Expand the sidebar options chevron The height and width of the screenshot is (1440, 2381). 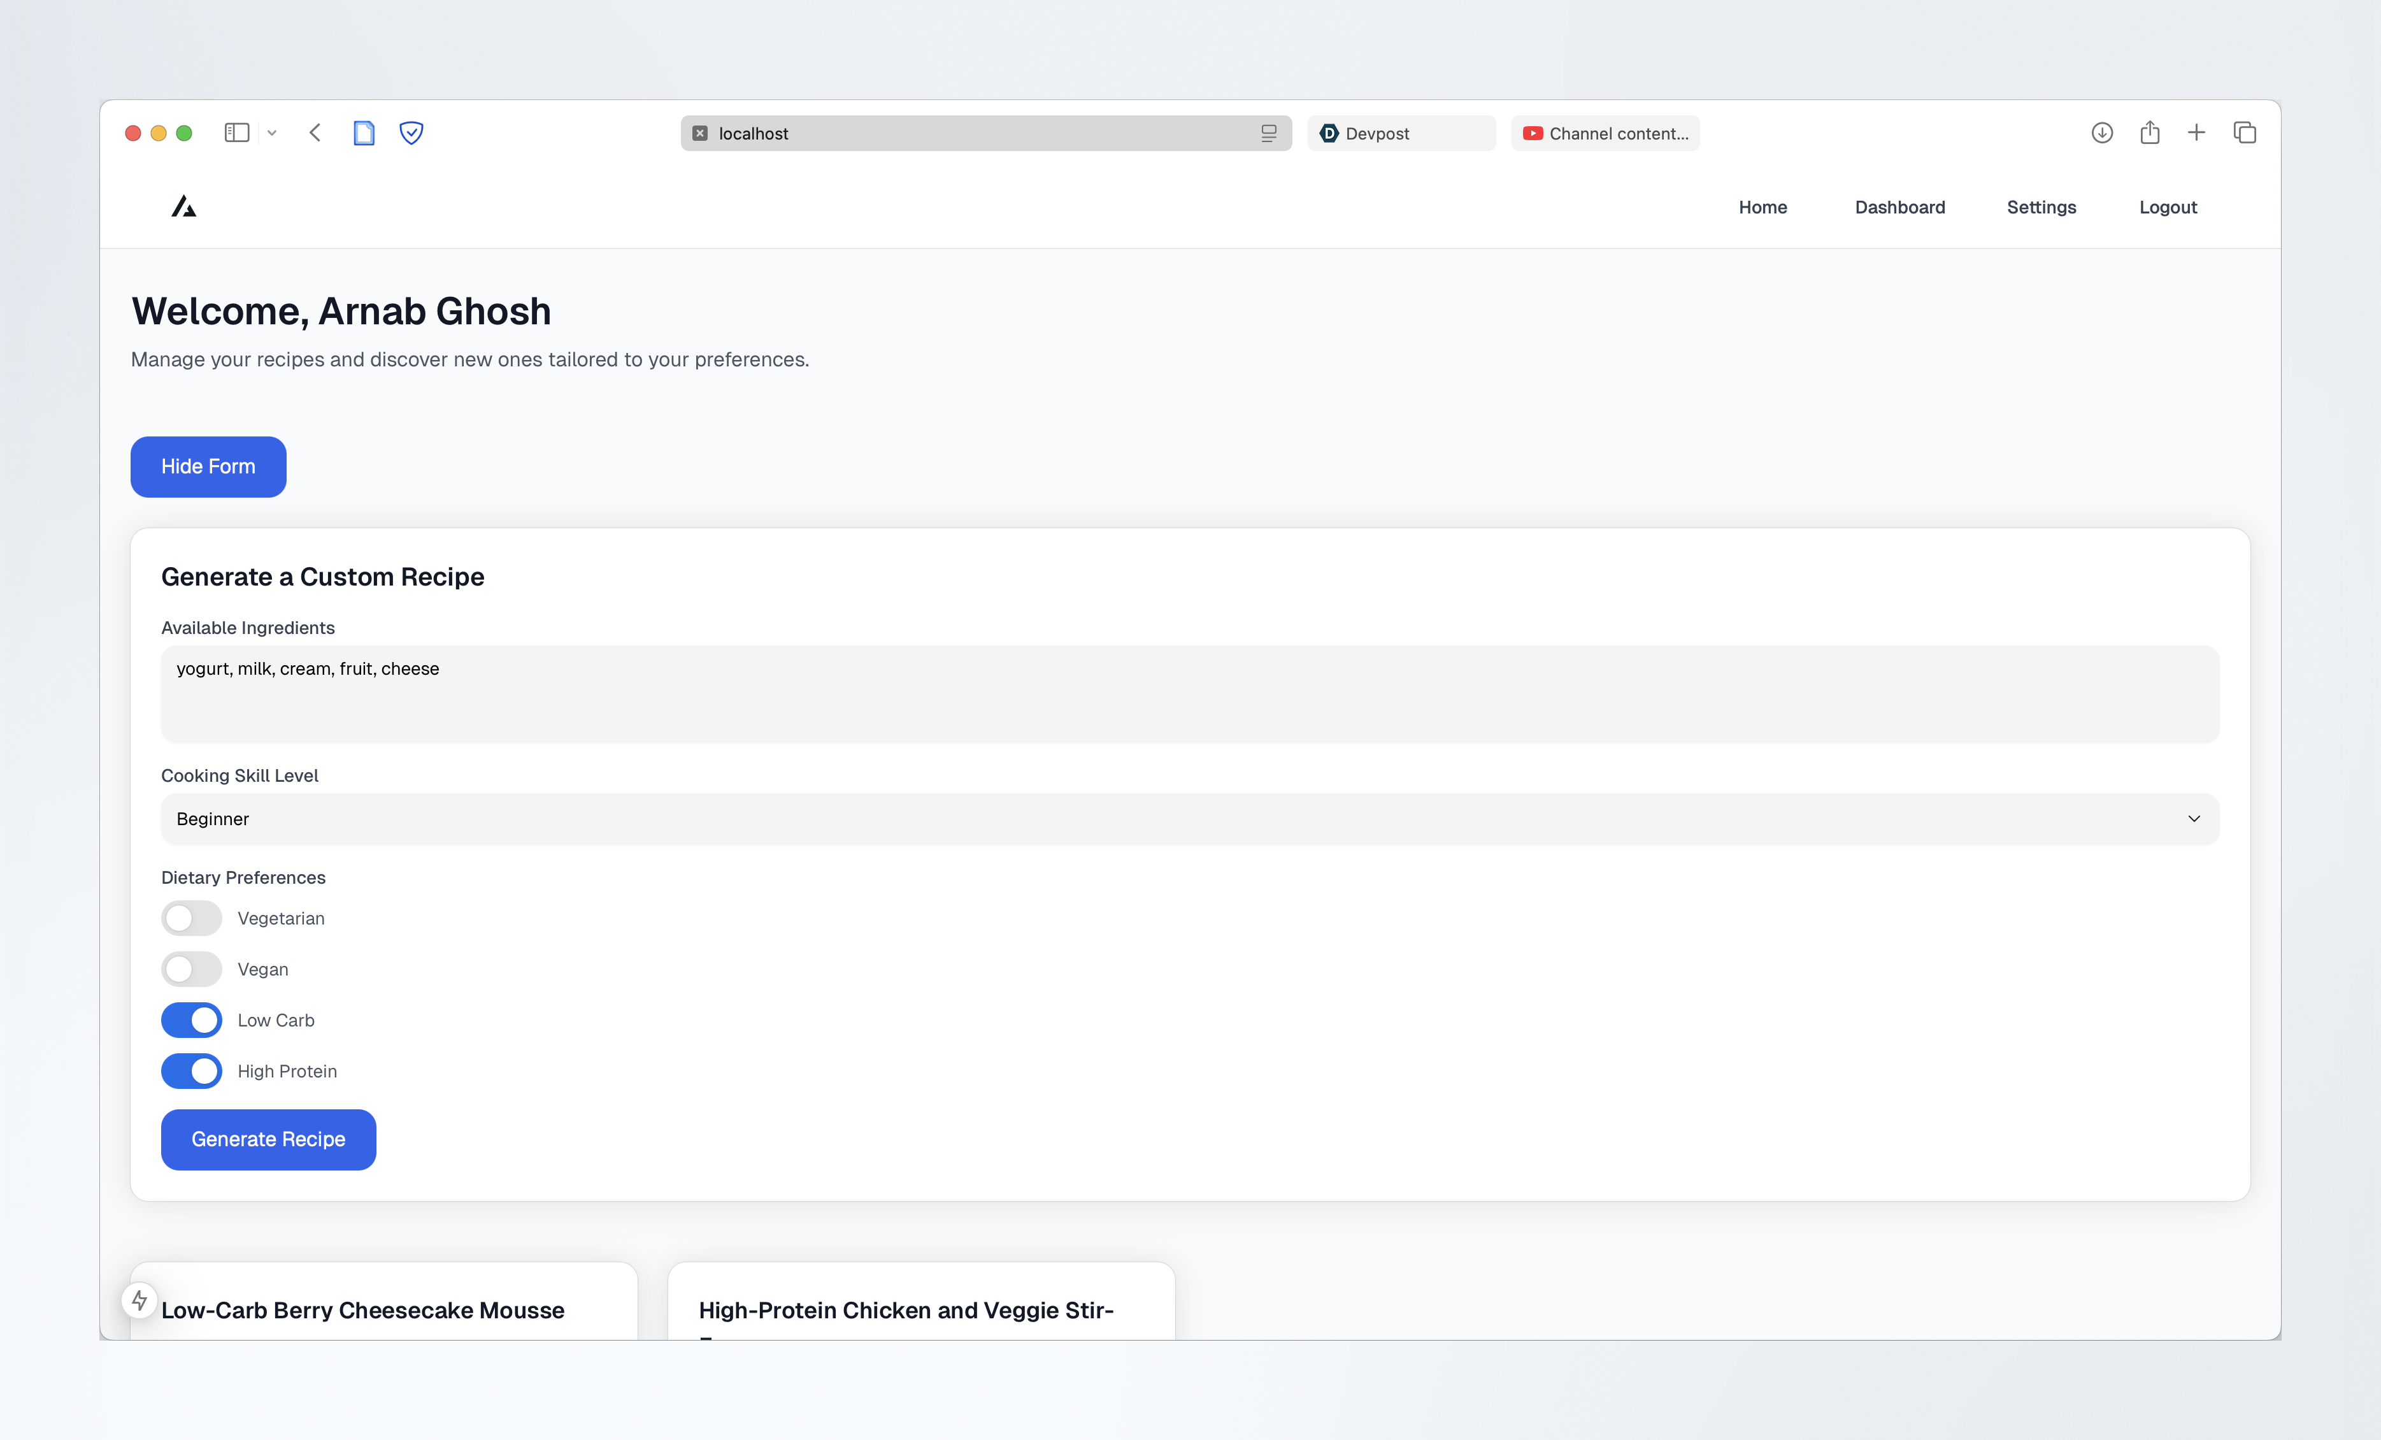pos(273,133)
